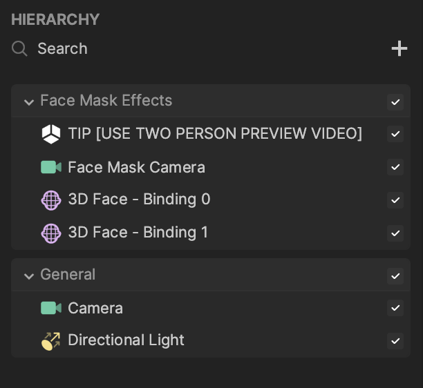Click the magnifying glass search icon
The image size is (423, 388).
pyautogui.click(x=19, y=49)
